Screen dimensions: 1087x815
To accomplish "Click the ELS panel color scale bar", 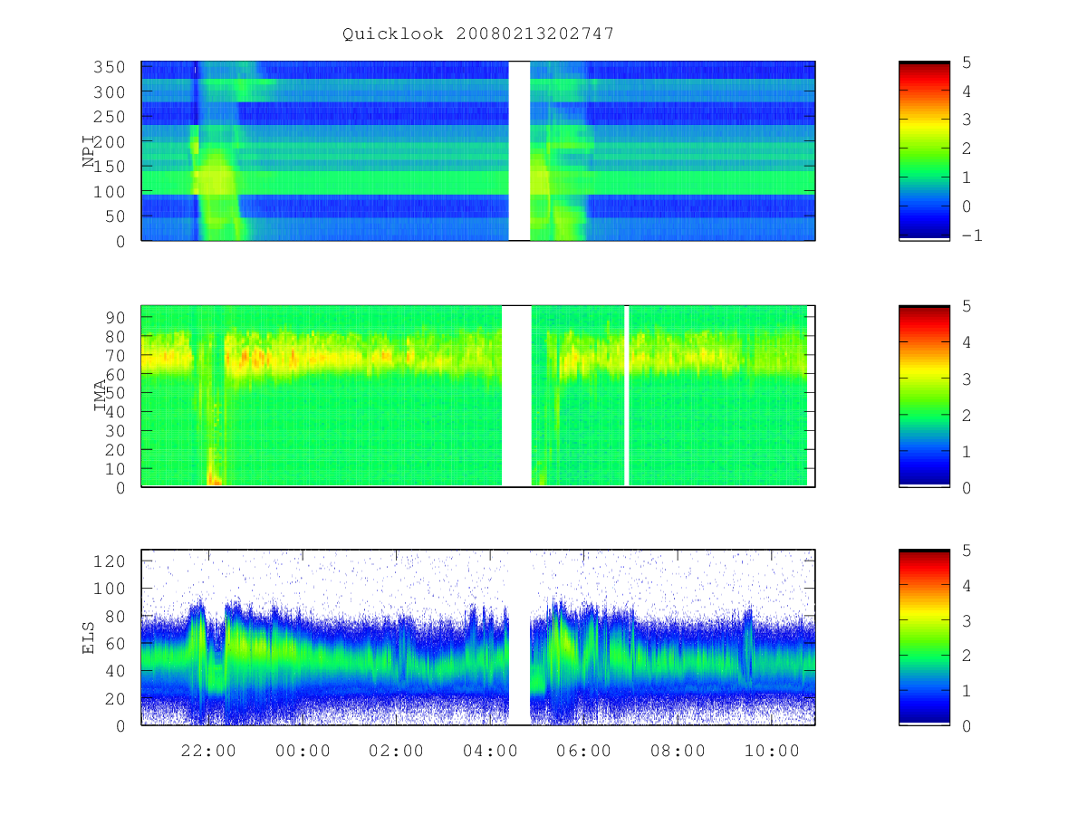I will pyautogui.click(x=924, y=638).
